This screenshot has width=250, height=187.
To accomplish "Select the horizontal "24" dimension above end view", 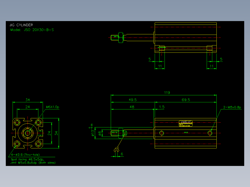I will coord(27,107).
